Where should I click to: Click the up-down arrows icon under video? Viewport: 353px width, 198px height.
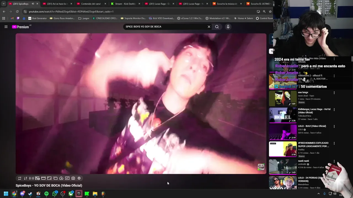tap(26, 178)
